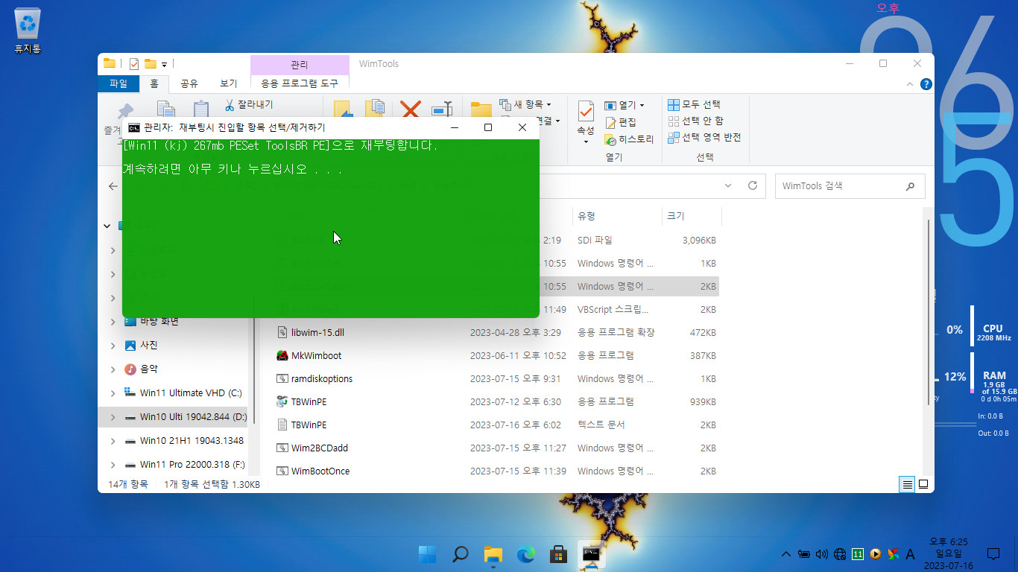Open the address bar history dropdown
Image resolution: width=1018 pixels, height=572 pixels.
[x=728, y=185]
